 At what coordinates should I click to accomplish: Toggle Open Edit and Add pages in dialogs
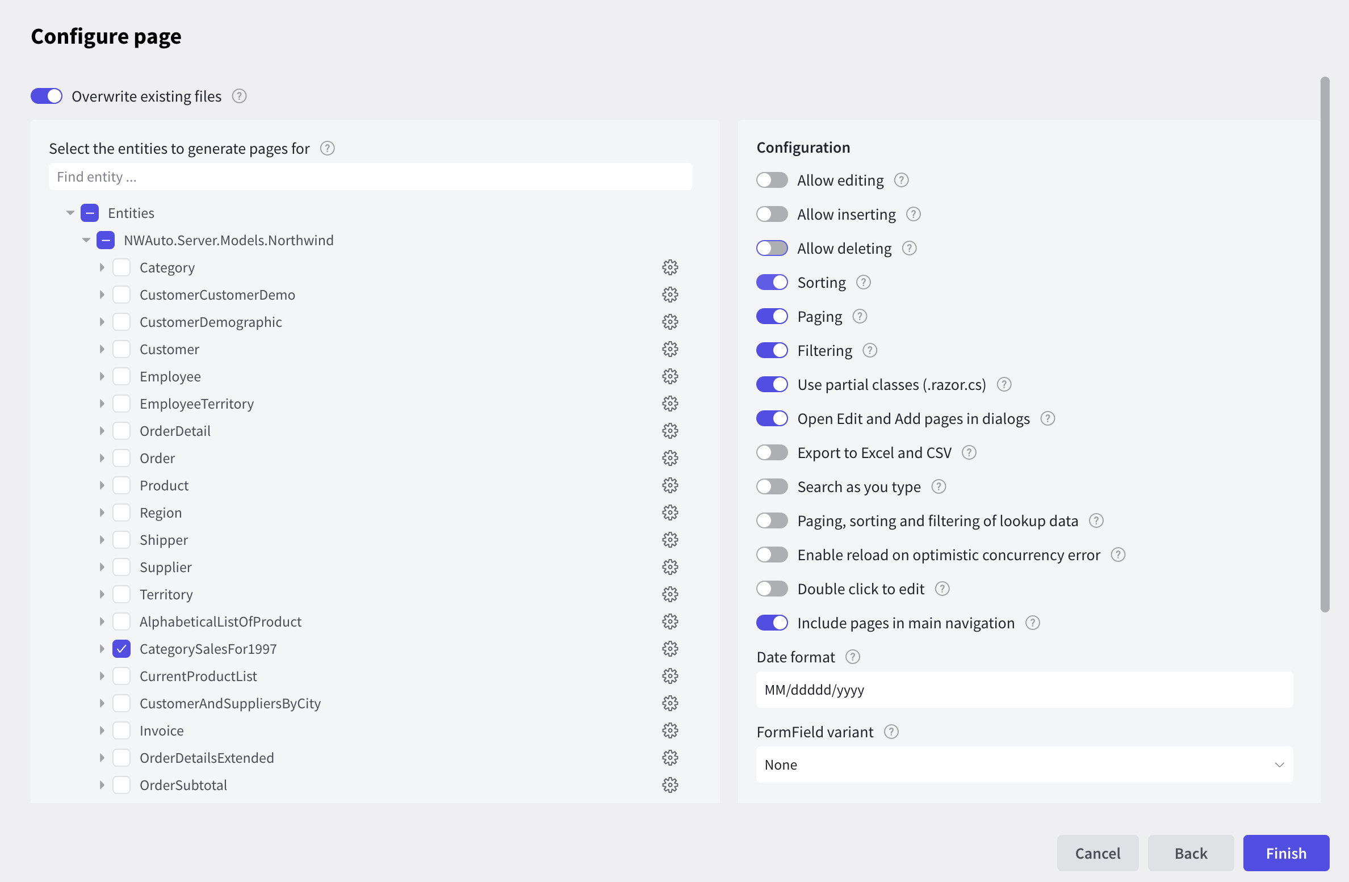[x=772, y=418]
